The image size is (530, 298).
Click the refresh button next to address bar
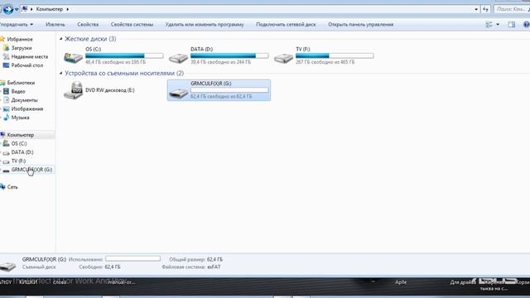pyautogui.click(x=486, y=9)
